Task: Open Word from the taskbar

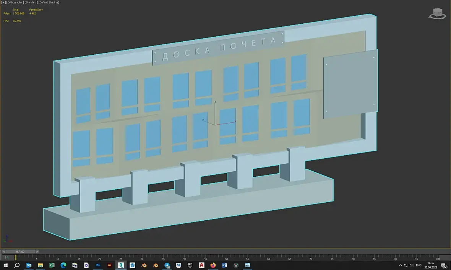Action: [x=224, y=265]
